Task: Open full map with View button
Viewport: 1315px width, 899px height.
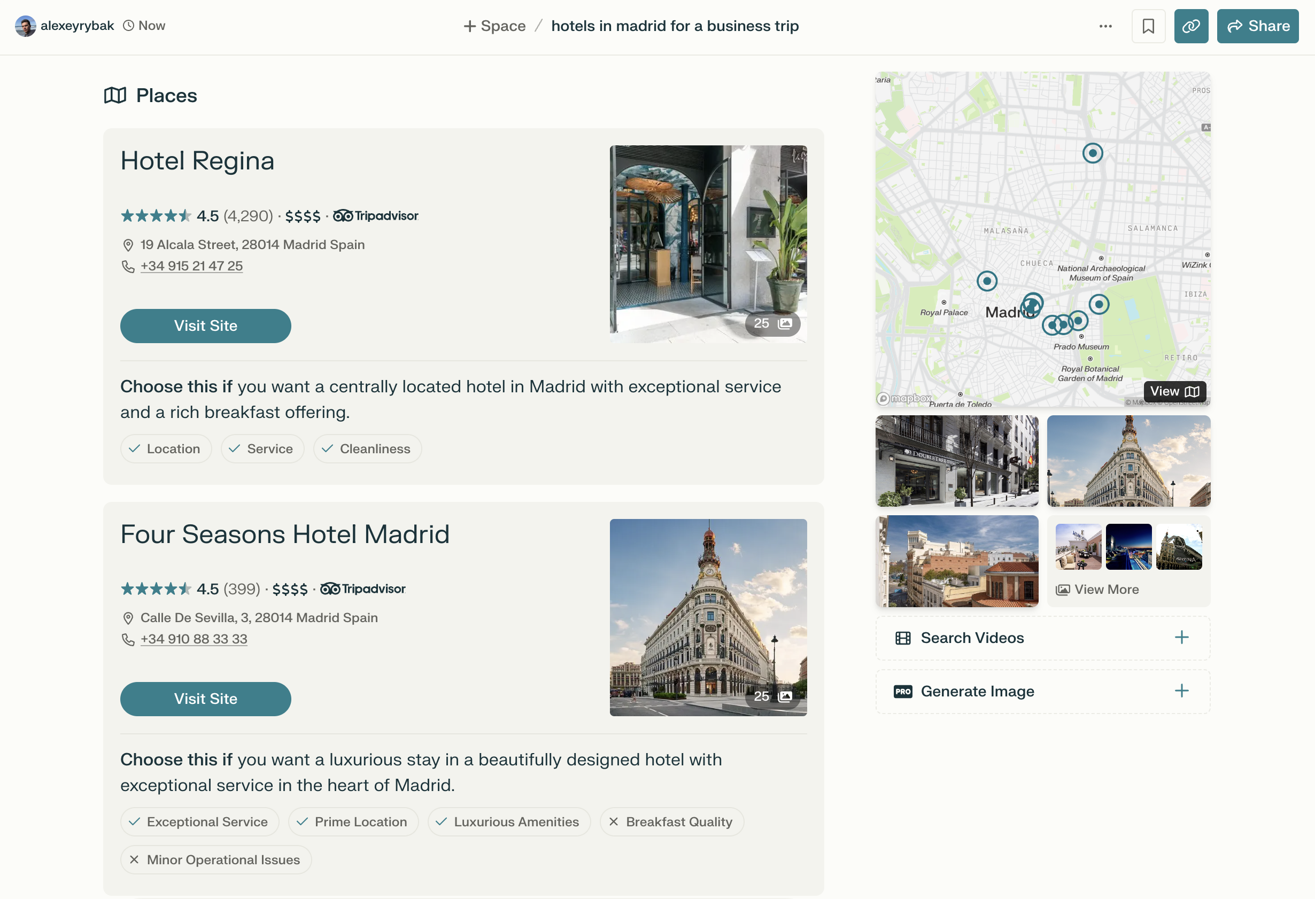Action: 1174,392
